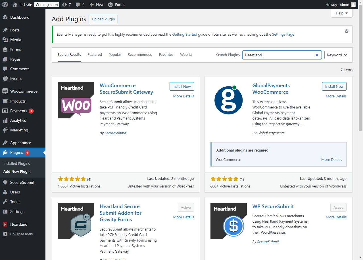This screenshot has height=260, width=363.
Task: Open the WP SecureSubmit title link
Action: [273, 206]
